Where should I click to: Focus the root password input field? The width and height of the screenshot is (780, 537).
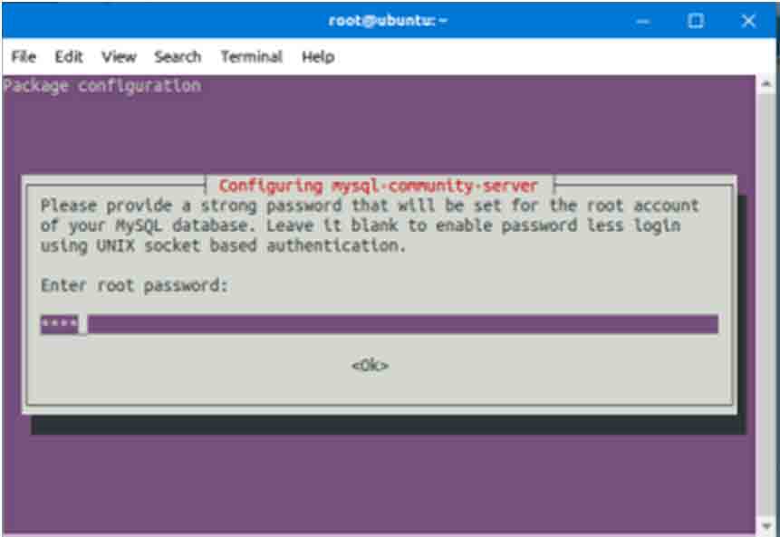379,324
